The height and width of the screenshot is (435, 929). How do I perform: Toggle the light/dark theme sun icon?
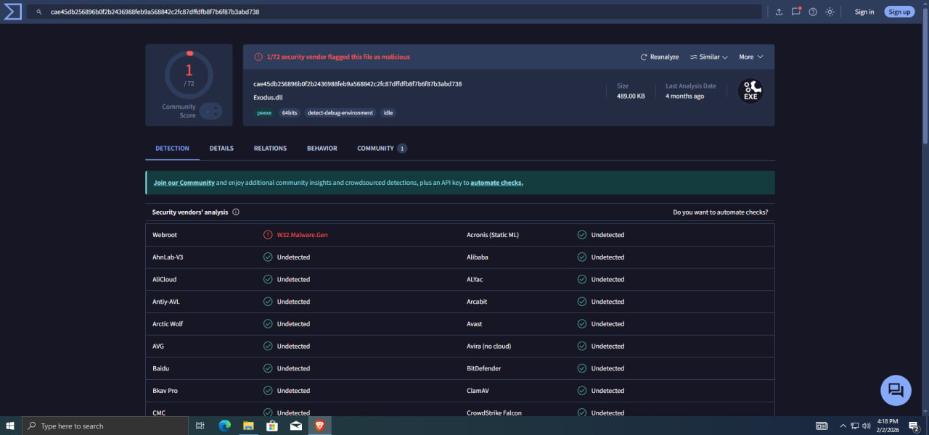coord(830,12)
